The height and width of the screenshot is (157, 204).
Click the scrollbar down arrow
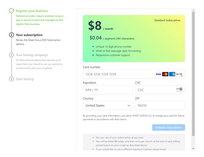tap(193, 149)
